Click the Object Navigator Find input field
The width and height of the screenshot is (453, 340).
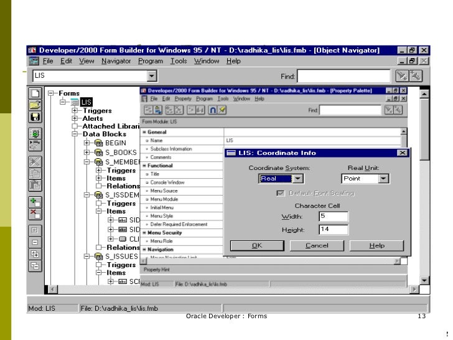343,76
